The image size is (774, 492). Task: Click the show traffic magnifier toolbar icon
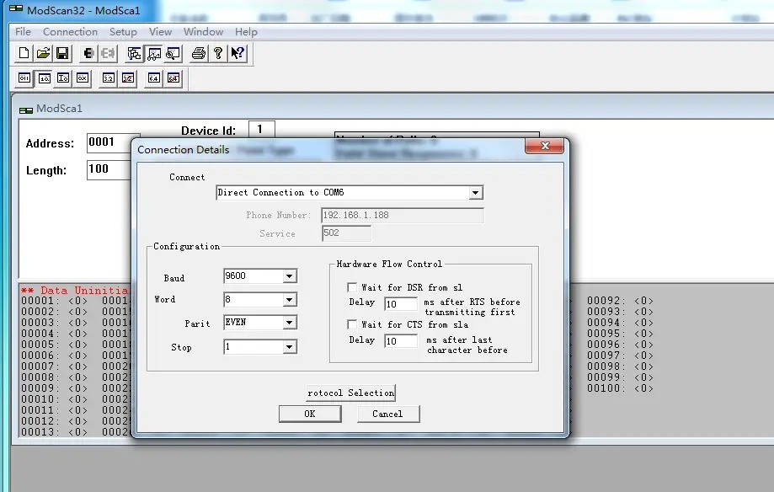coord(173,53)
